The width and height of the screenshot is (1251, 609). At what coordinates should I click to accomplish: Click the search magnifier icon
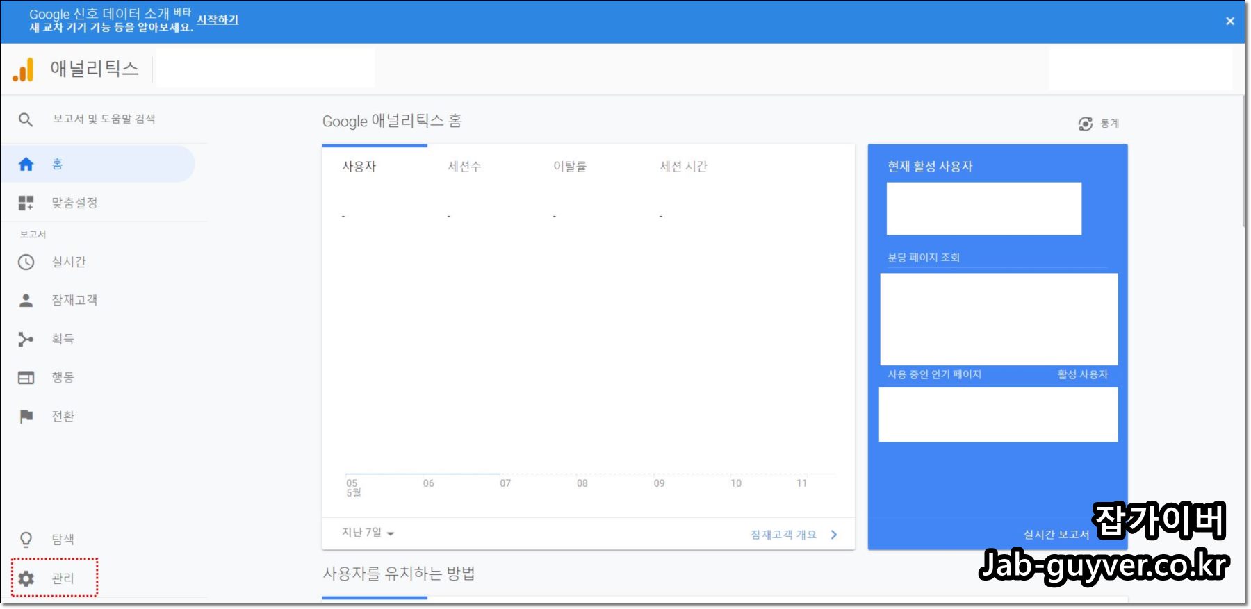coord(26,119)
